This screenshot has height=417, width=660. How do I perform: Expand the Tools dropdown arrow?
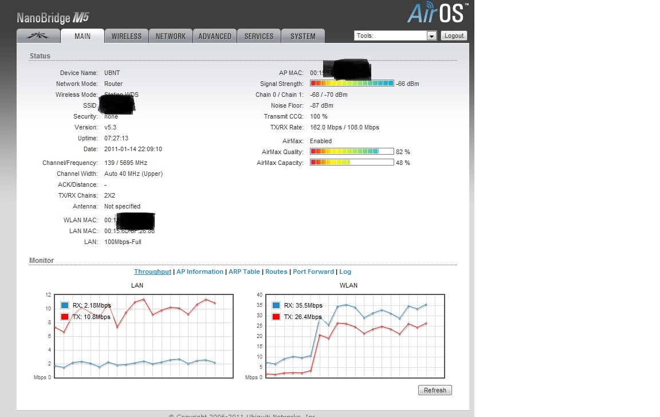pyautogui.click(x=431, y=36)
